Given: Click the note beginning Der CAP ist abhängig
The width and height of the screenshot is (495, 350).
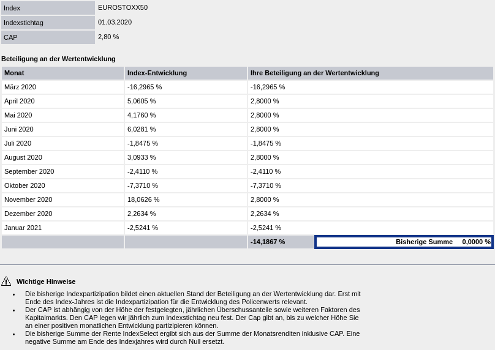Looking at the screenshot, I should pyautogui.click(x=192, y=318).
